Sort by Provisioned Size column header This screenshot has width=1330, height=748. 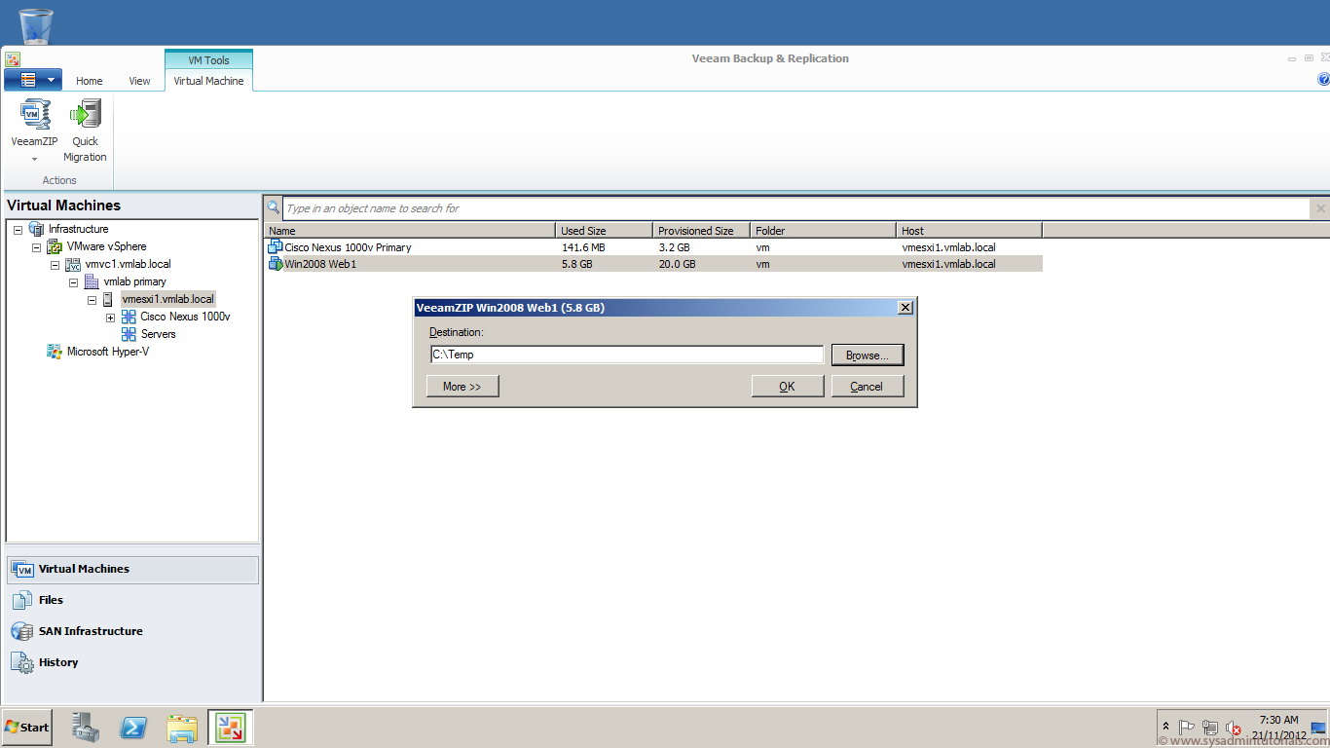[x=701, y=231]
